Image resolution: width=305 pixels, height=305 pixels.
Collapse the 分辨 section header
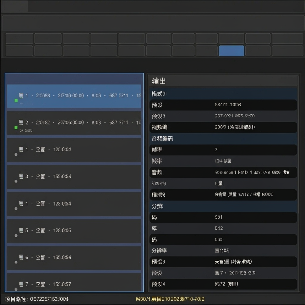pos(223,206)
